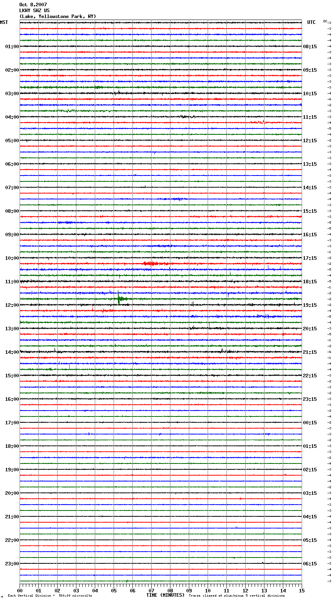This screenshot has height=601, width=333.
Task: Click the 21:15 UTC time label
Action: click(x=310, y=352)
